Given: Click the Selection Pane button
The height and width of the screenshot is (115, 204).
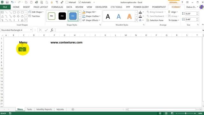Looking at the screenshot, I should (x=155, y=20).
